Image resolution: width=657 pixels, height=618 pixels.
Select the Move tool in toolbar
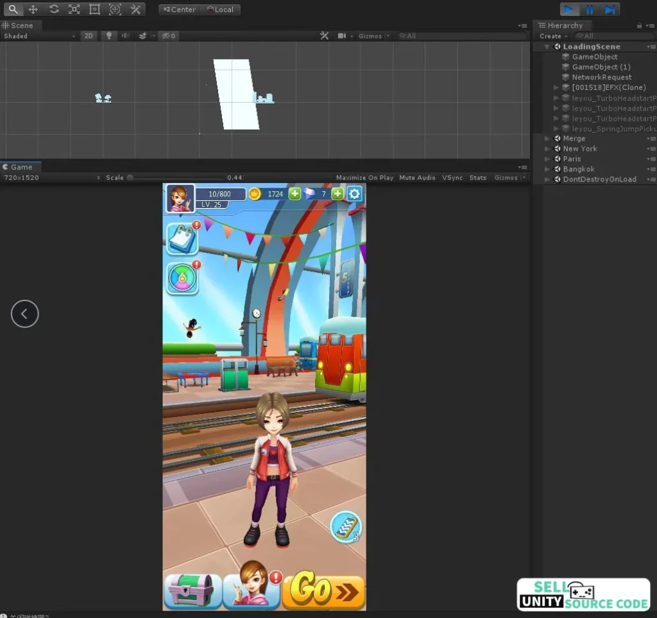tap(33, 10)
